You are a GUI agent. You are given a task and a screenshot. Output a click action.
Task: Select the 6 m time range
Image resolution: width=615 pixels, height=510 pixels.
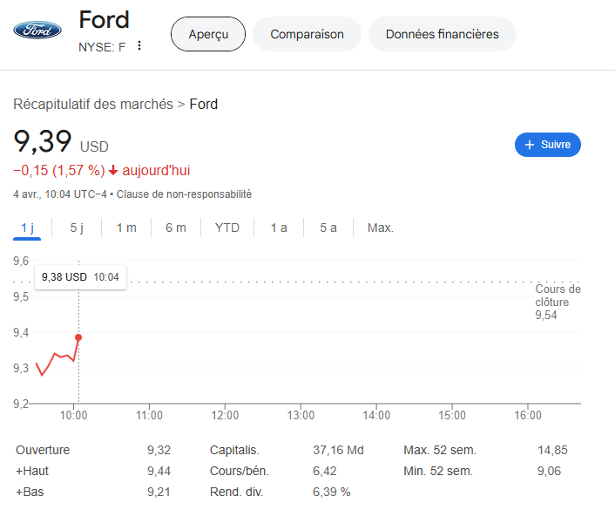pos(176,228)
